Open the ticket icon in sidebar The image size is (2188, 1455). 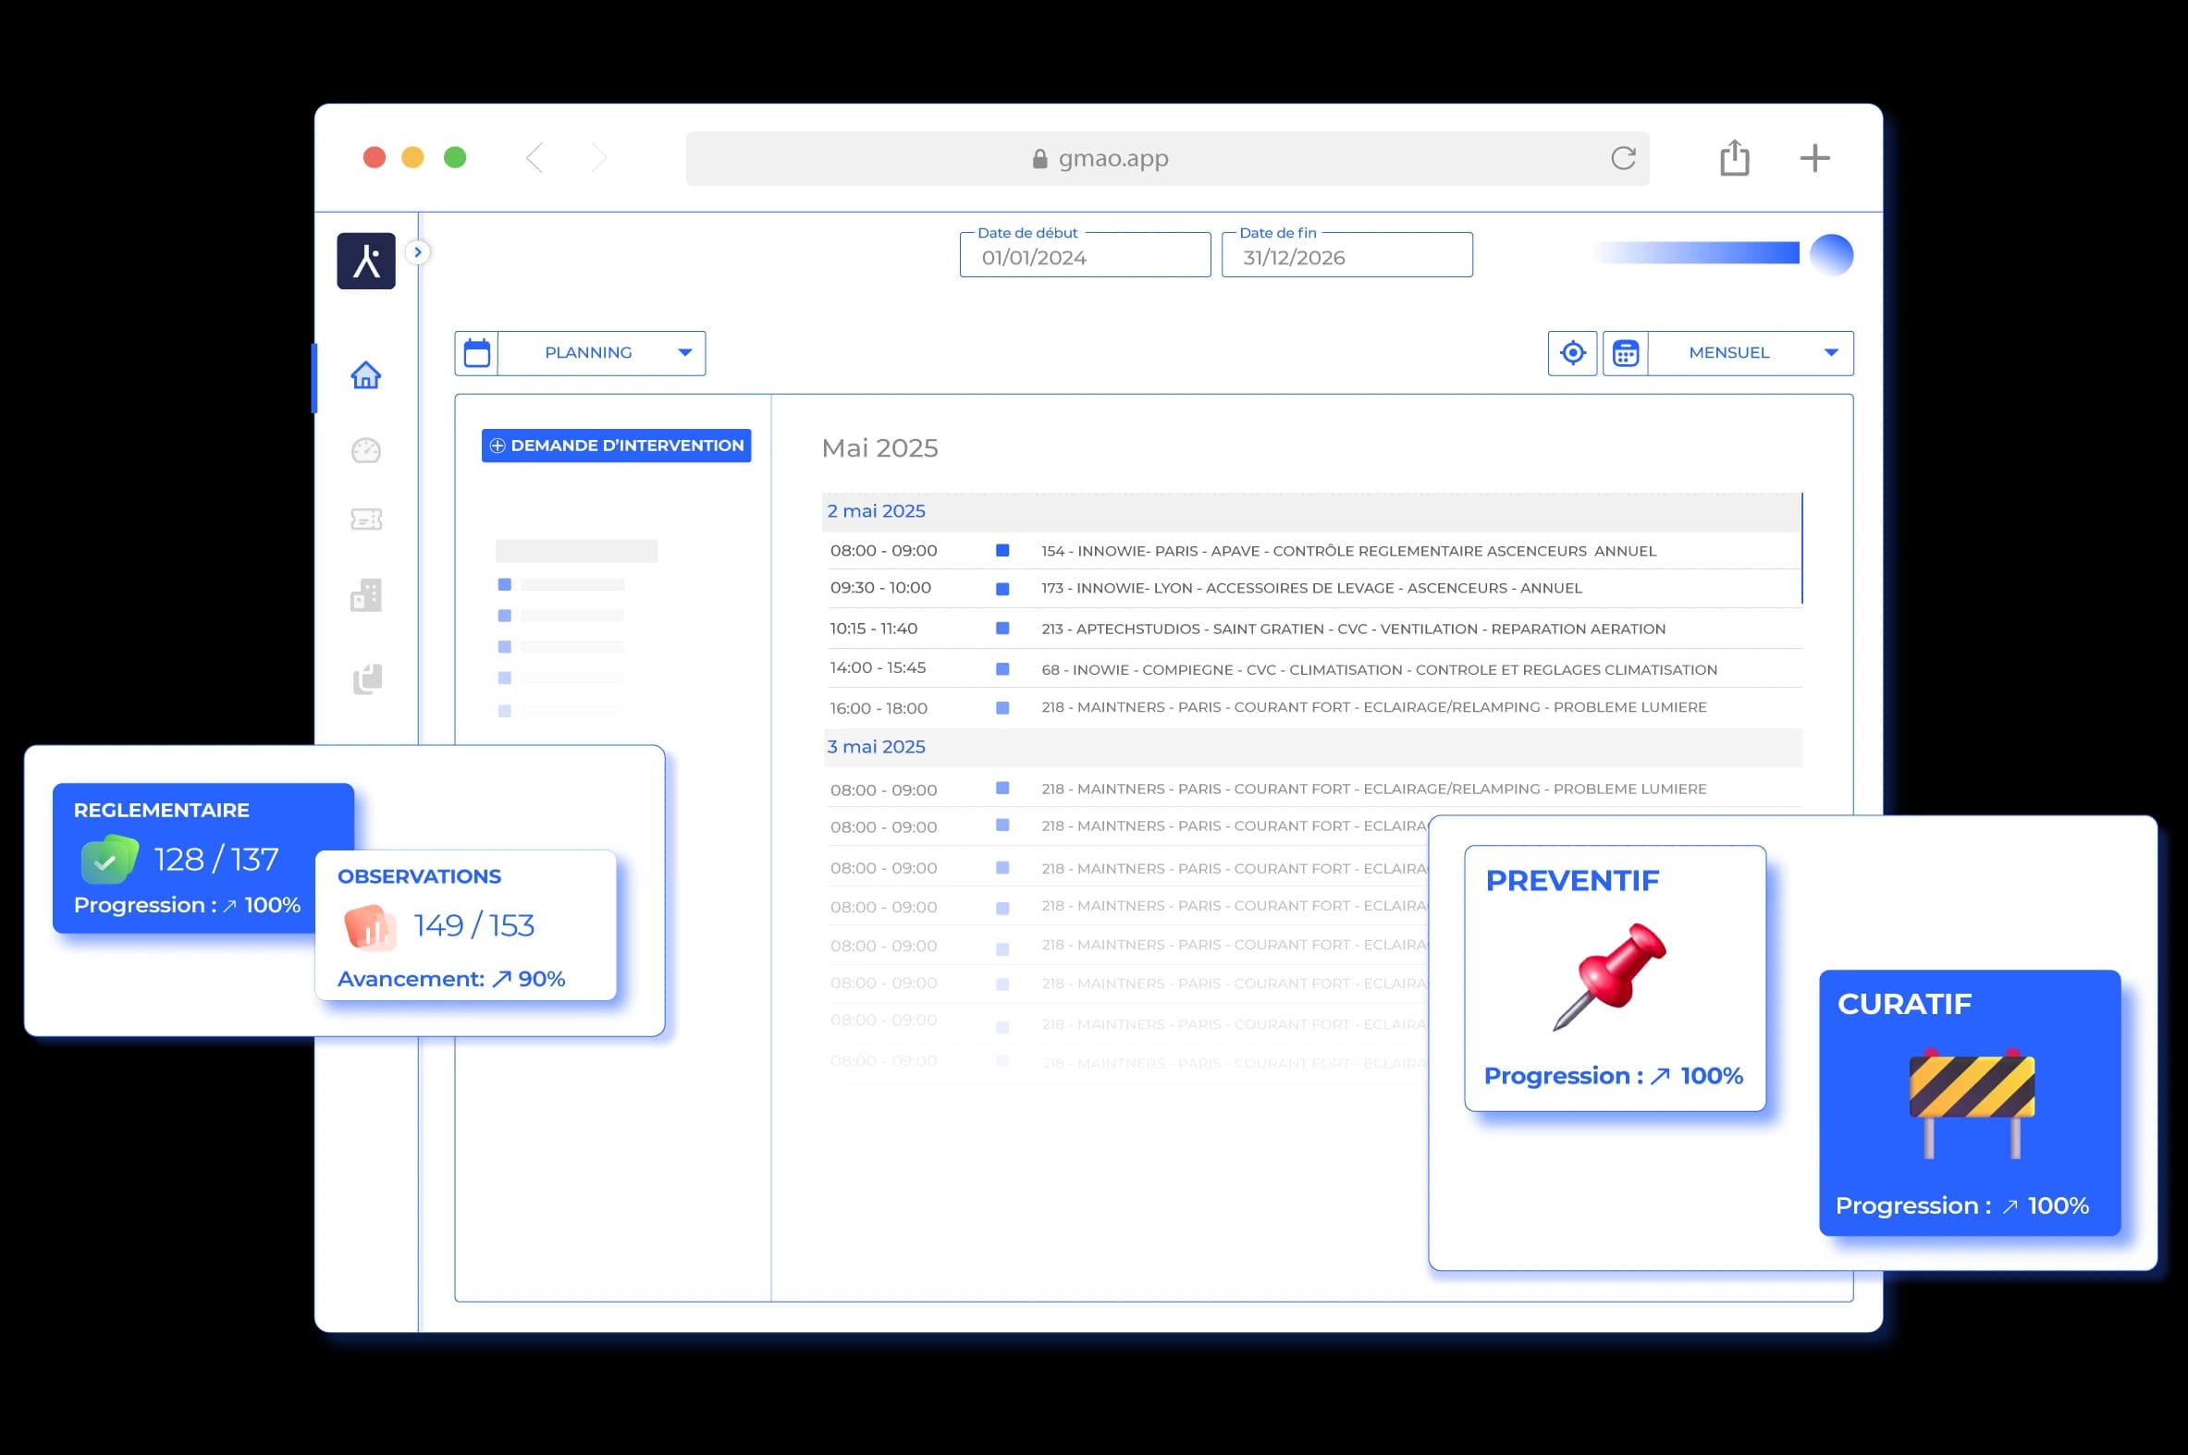tap(366, 519)
